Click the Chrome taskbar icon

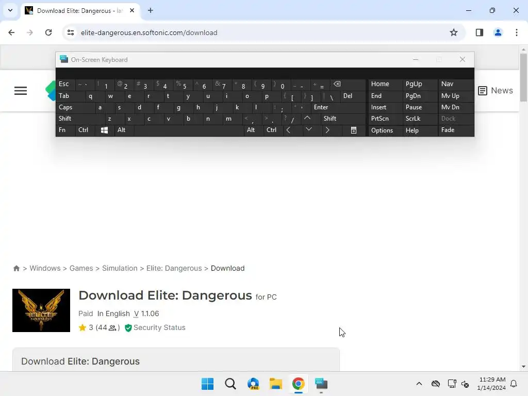coord(299,384)
